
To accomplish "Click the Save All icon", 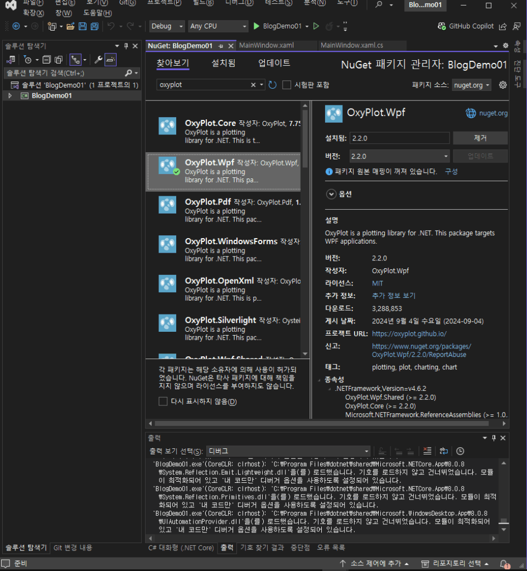I will 94,26.
